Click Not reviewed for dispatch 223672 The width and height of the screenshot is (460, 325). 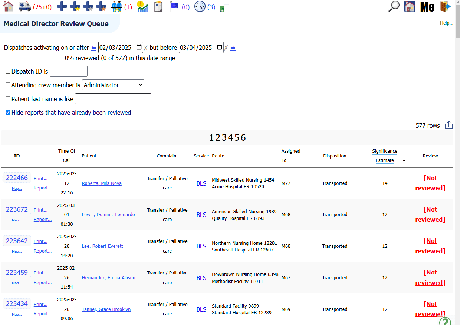point(430,215)
